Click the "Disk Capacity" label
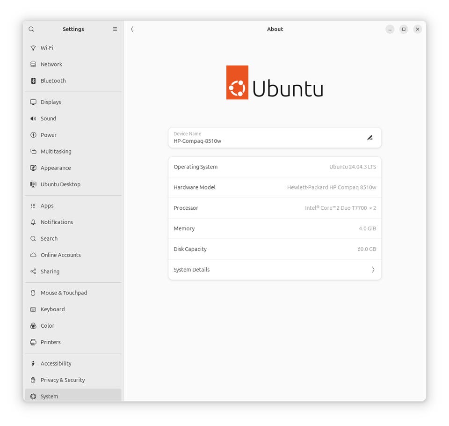 (x=190, y=249)
